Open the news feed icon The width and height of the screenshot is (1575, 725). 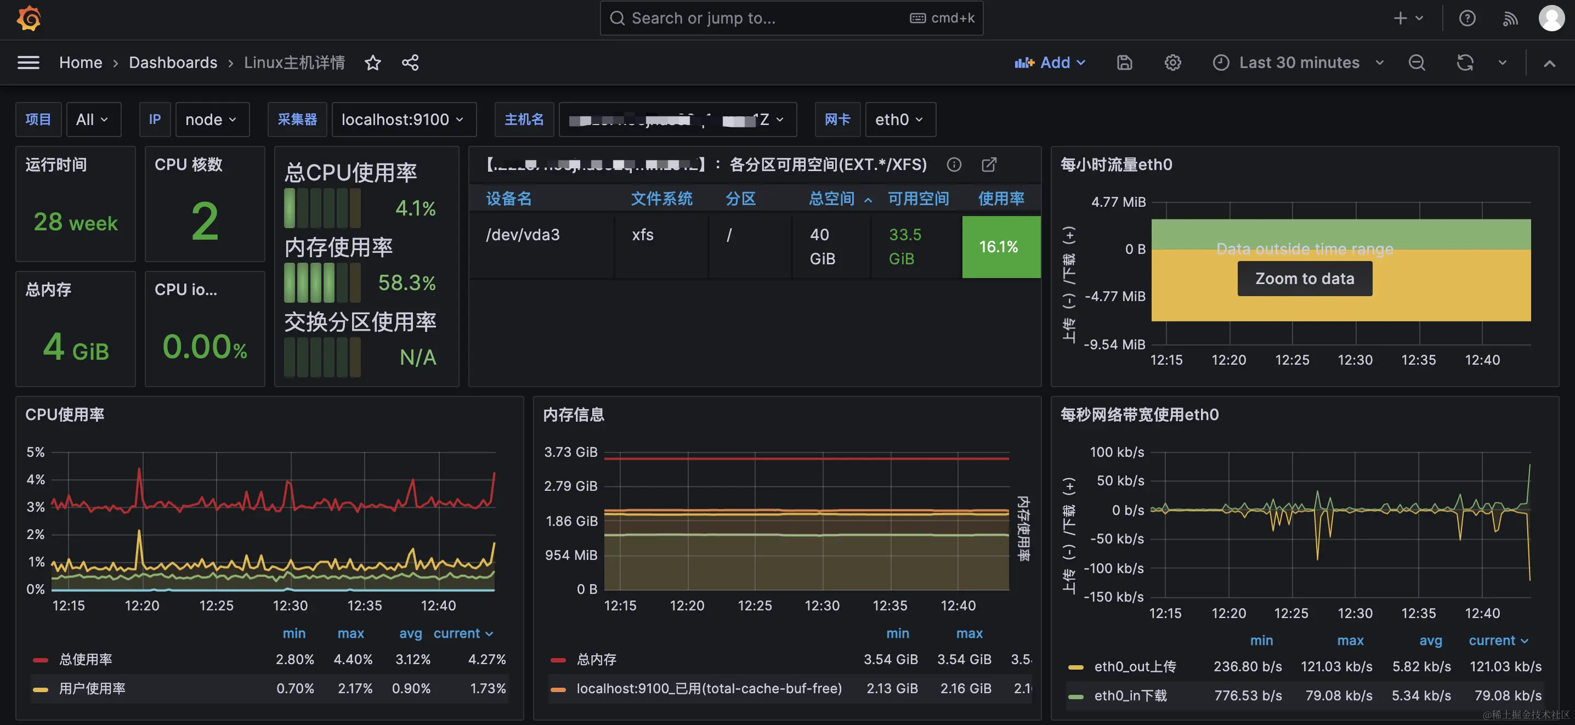(x=1510, y=18)
